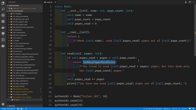Split the editor to the right

(x=190, y=2)
